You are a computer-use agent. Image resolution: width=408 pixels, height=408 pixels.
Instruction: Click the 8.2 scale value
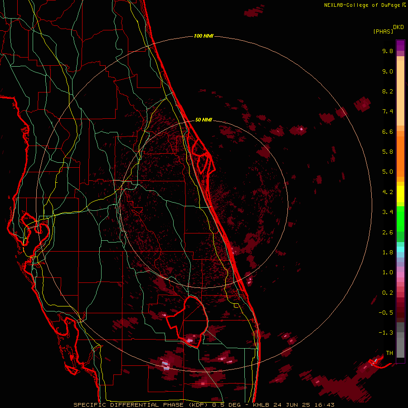coord(388,91)
